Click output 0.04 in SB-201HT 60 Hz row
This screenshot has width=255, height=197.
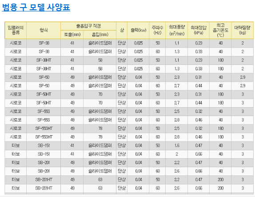tap(139, 188)
